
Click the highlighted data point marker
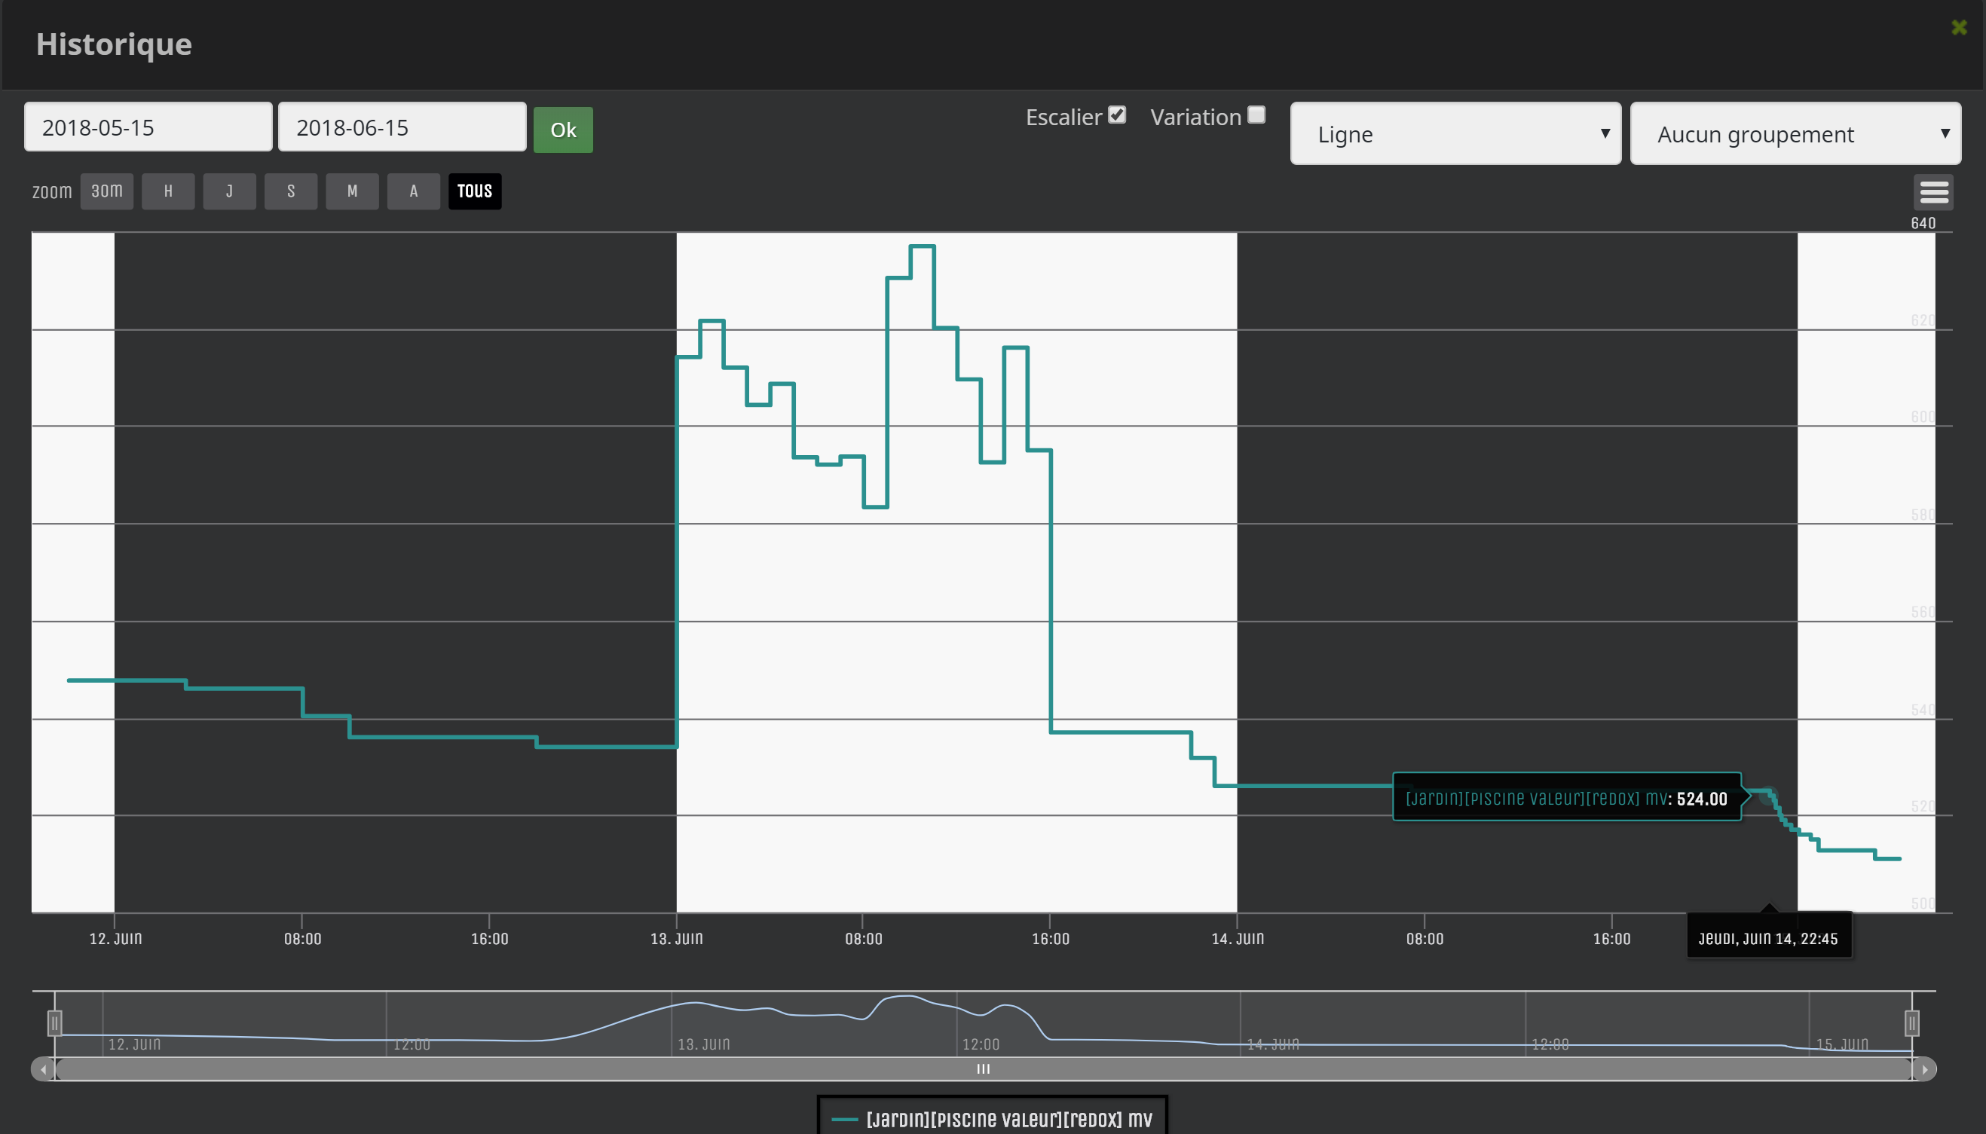1768,794
